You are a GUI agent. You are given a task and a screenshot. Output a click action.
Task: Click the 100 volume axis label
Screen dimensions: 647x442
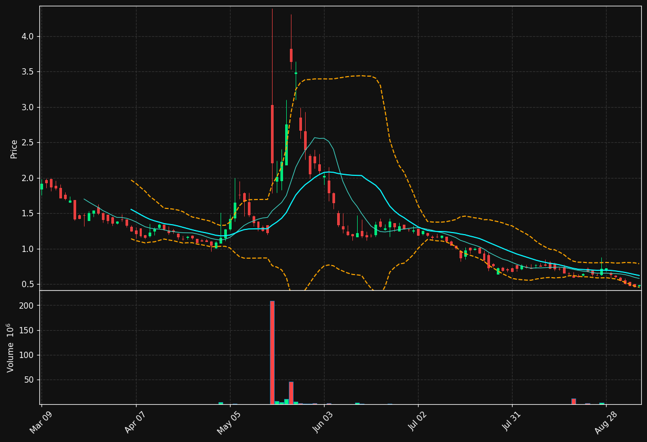pyautogui.click(x=27, y=355)
